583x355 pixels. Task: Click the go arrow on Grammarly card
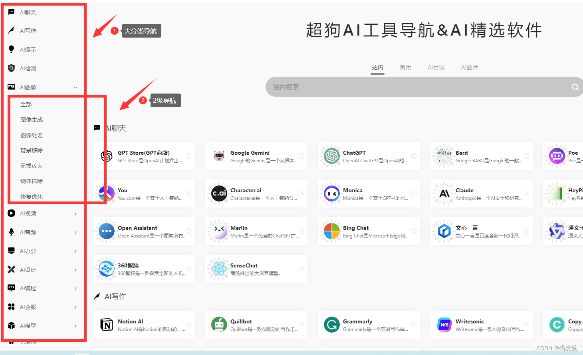coord(414,325)
